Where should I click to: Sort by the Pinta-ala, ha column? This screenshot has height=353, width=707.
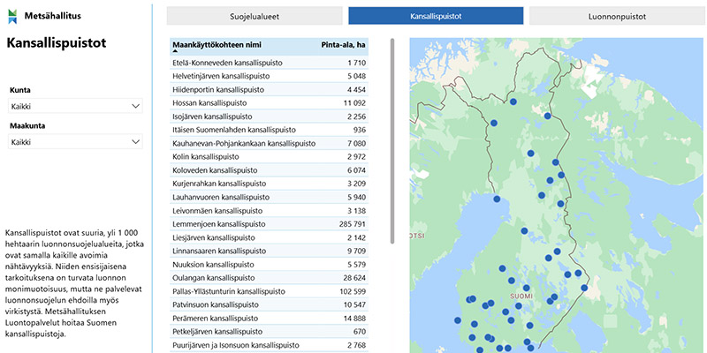pyautogui.click(x=343, y=43)
